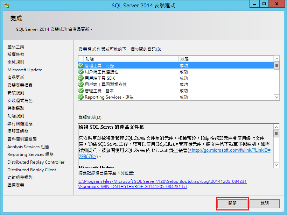287x215 pixels.
Task: Click green check icon for 用戶端工具連接性
Action: pyautogui.click(x=81, y=72)
